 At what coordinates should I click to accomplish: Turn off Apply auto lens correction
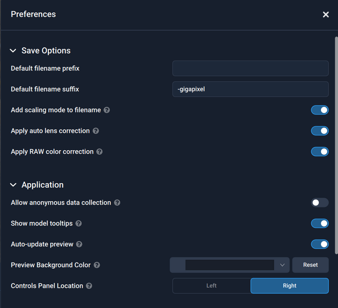320,131
